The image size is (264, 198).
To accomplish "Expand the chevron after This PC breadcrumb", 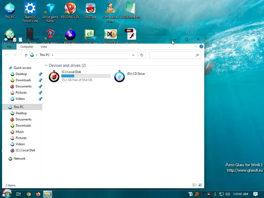I will pyautogui.click(x=53, y=55).
